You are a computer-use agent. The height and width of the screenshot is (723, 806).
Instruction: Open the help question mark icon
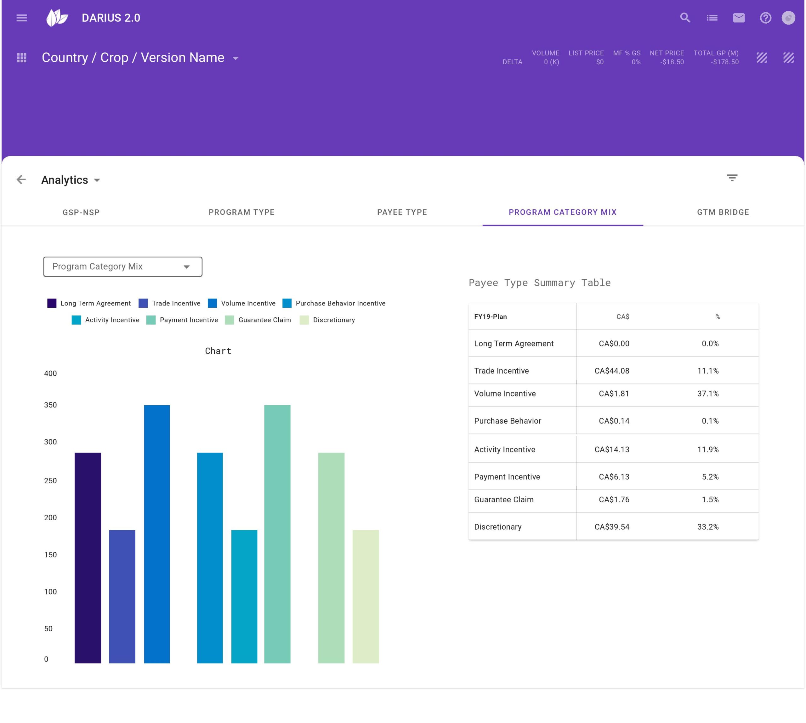765,18
